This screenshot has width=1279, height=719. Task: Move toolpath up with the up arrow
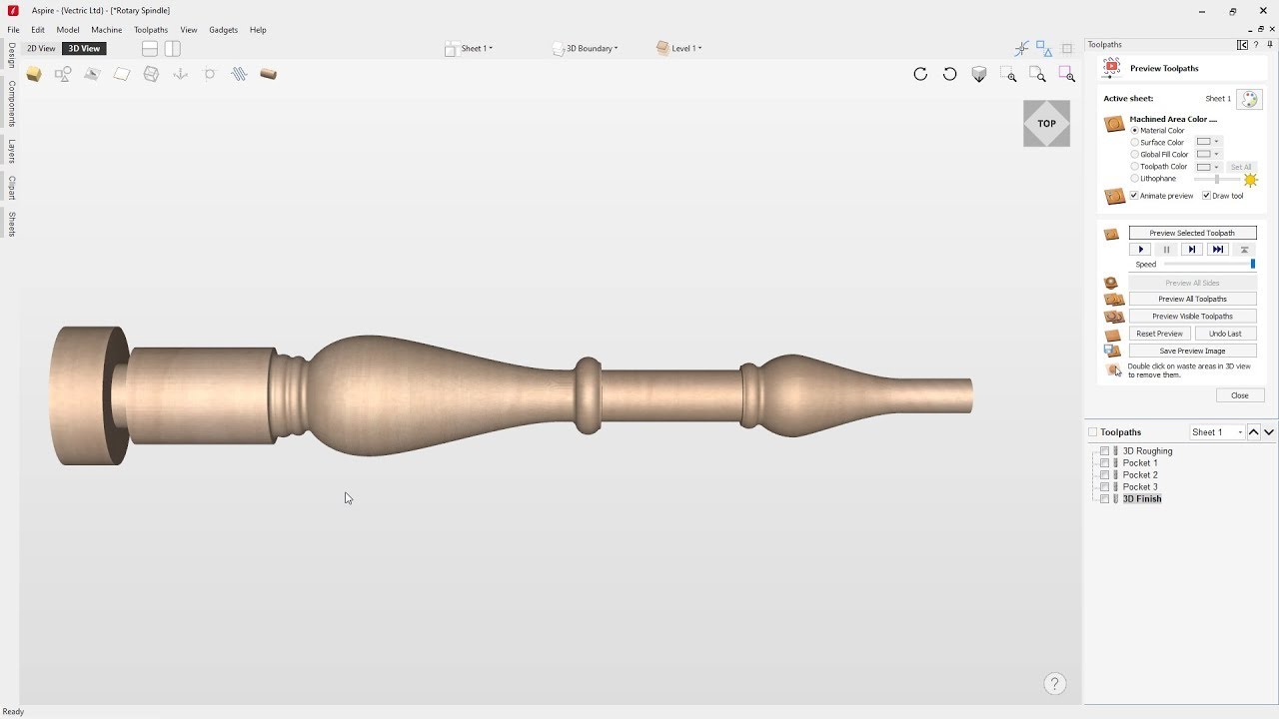1254,432
